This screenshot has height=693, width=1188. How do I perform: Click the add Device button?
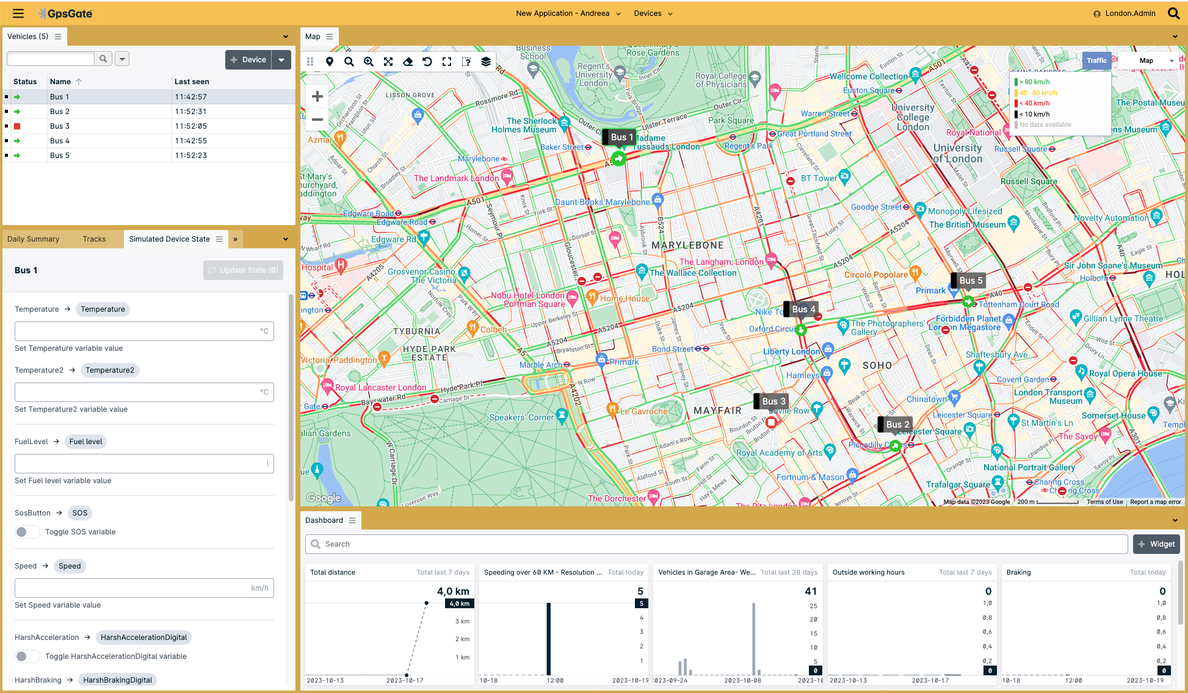[248, 60]
